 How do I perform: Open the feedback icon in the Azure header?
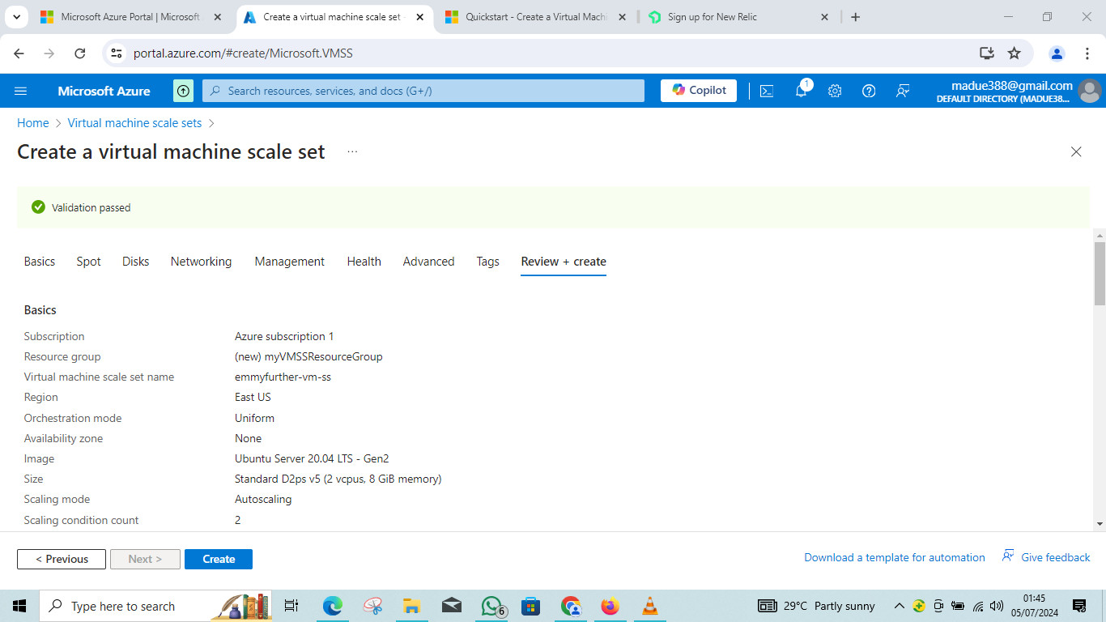coord(903,91)
